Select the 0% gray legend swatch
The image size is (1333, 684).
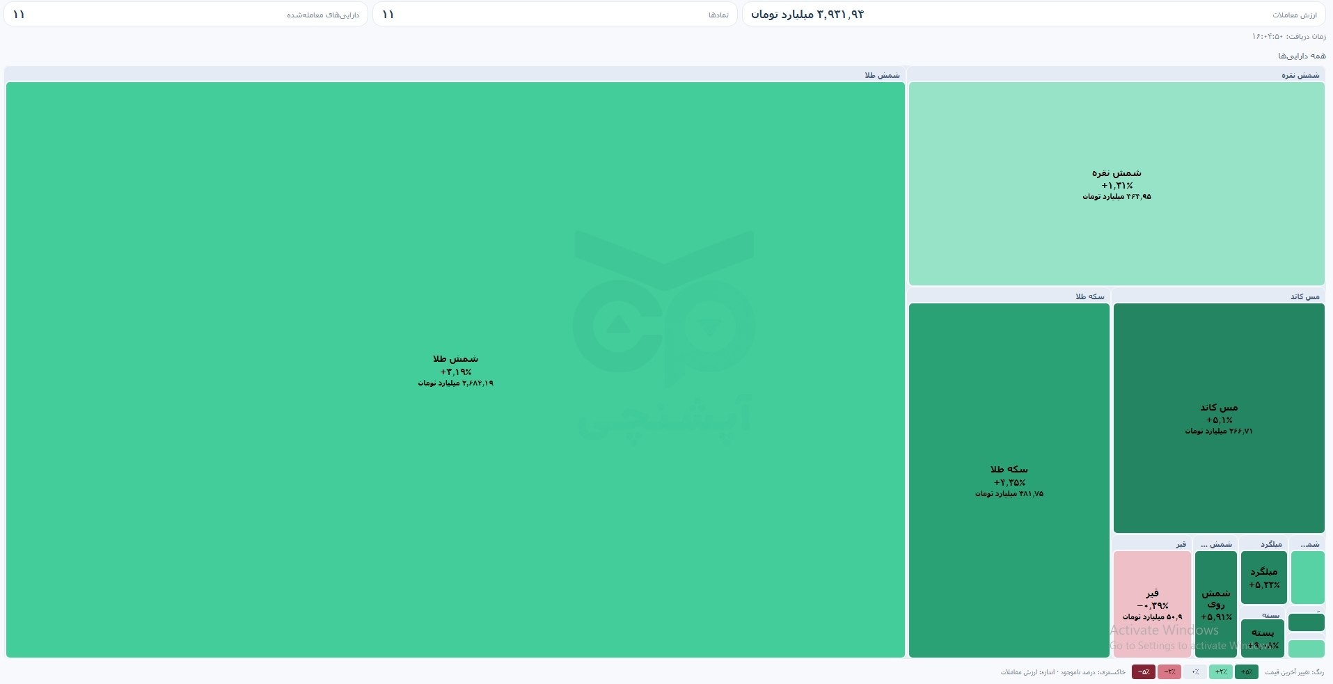click(x=1195, y=672)
